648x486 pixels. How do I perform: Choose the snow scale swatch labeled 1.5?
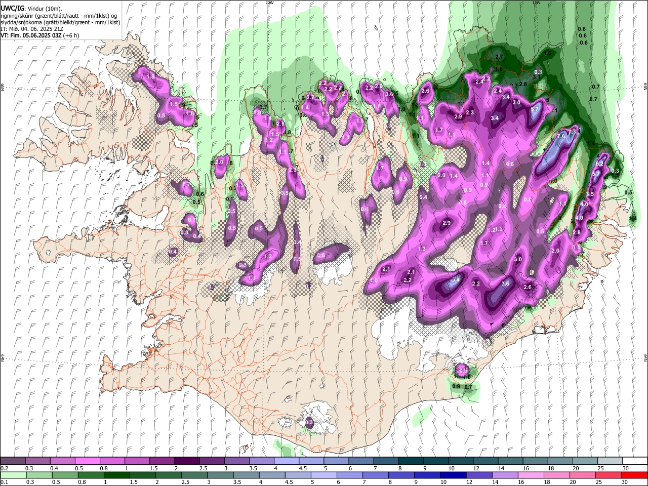click(161, 461)
